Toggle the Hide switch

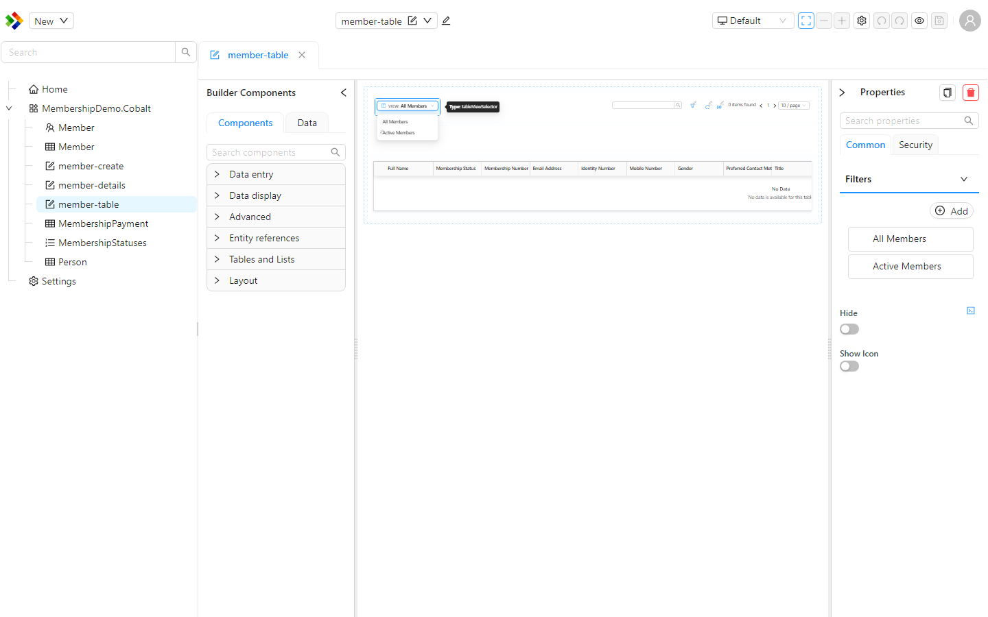(x=849, y=329)
